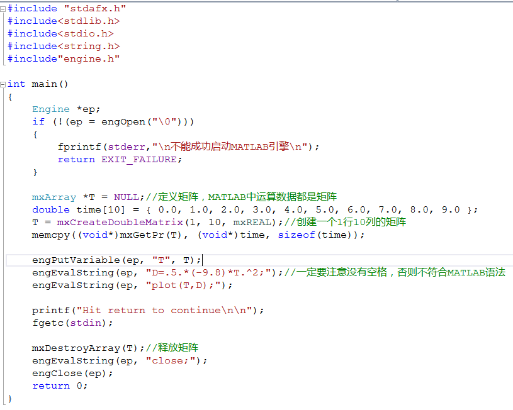Click the engOpen function call

pos(123,122)
